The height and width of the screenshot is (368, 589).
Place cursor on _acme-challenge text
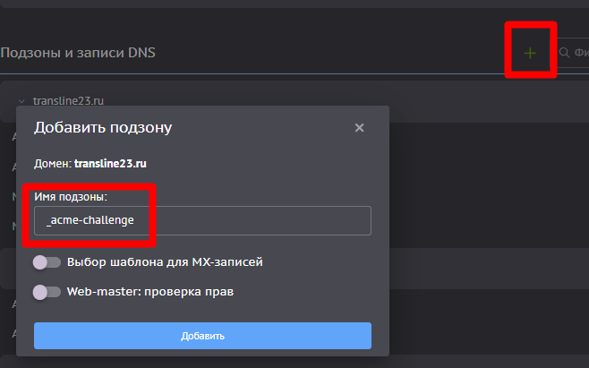tap(90, 220)
